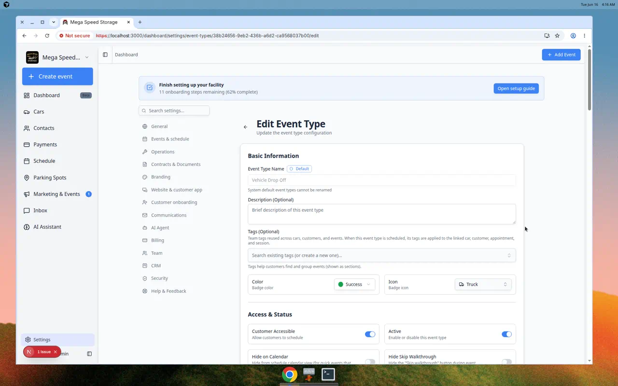
Task: Click the Mega Speed Storage logo thumbnail
Action: tap(32, 57)
